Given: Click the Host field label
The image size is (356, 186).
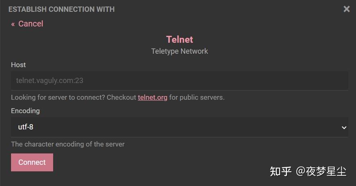Looking at the screenshot, I should (18, 65).
